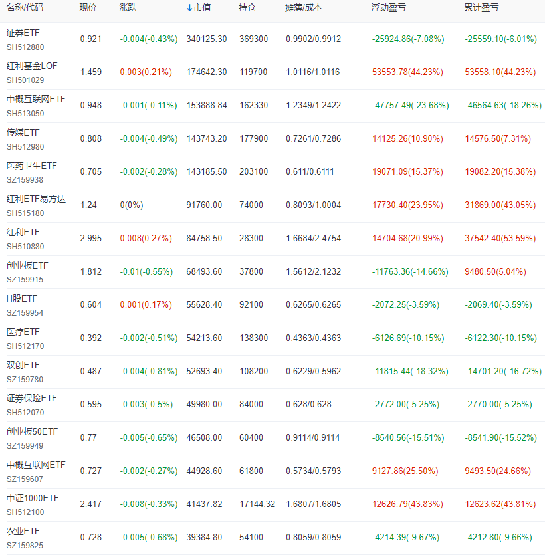Open 医药卫生ETF fund name
The height and width of the screenshot is (557, 545).
[32, 166]
